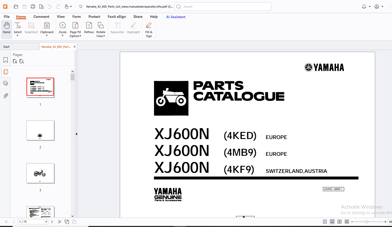The height and width of the screenshot is (227, 392).
Task: Expand the Select tool dropdown arrow
Action: pos(18,35)
